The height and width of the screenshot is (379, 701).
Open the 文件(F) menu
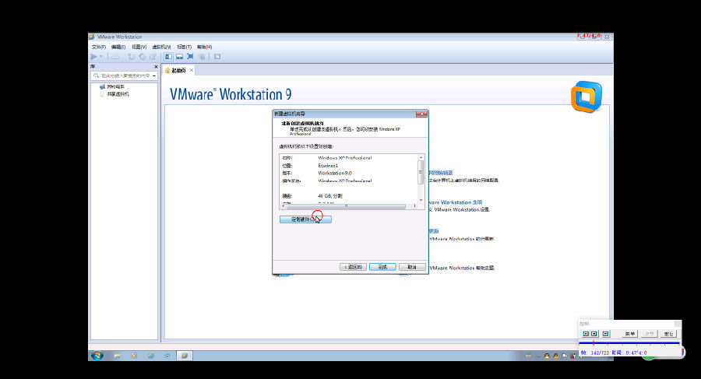coord(98,47)
